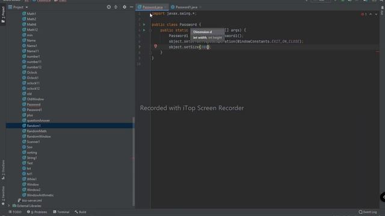Select the old class file
Image resolution: width=385 pixels, height=216 pixels.
[27, 94]
